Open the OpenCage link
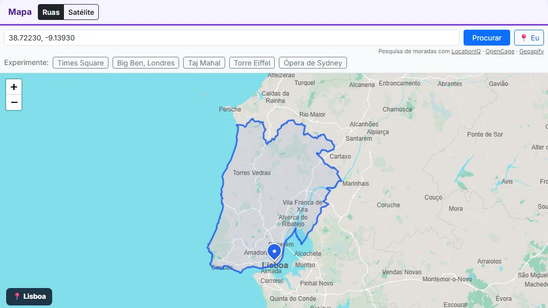The image size is (548, 308). click(x=500, y=51)
